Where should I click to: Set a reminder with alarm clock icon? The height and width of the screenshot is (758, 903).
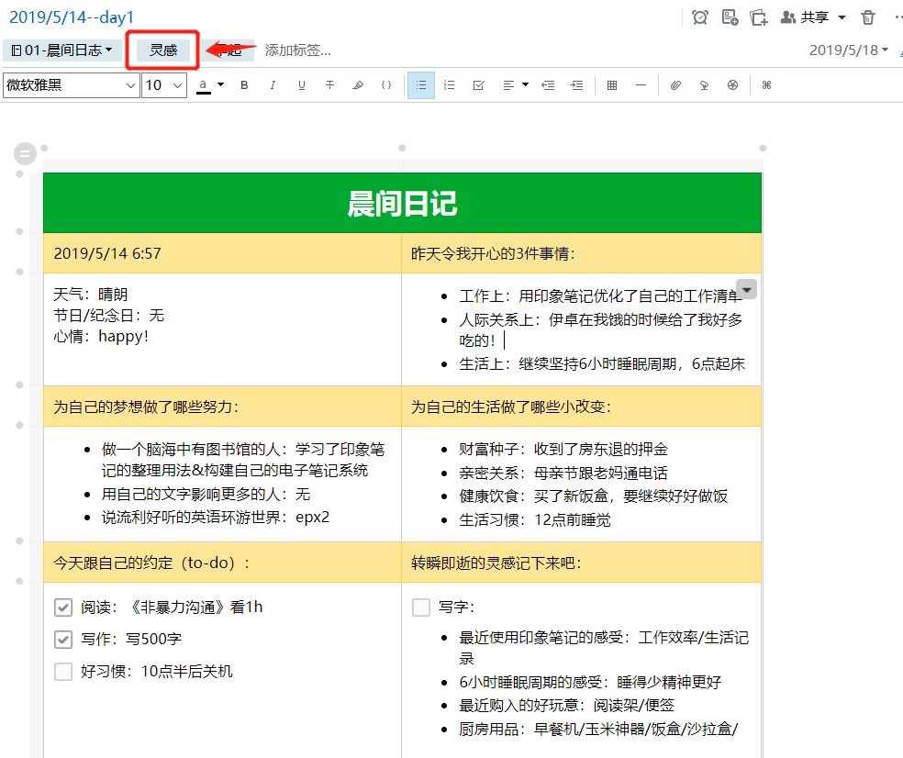coord(700,17)
